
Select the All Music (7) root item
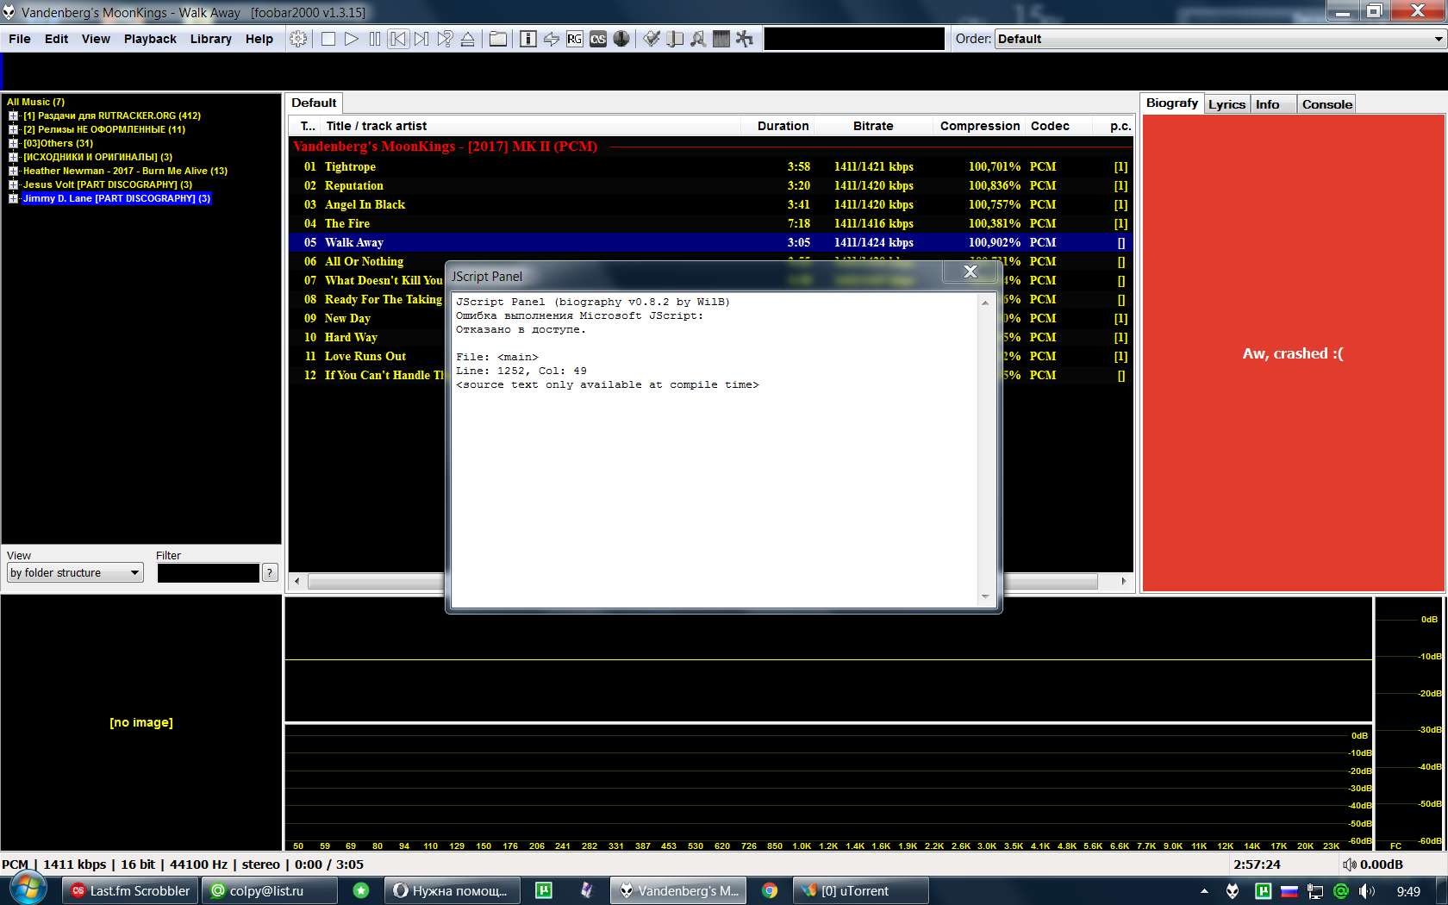(x=35, y=102)
